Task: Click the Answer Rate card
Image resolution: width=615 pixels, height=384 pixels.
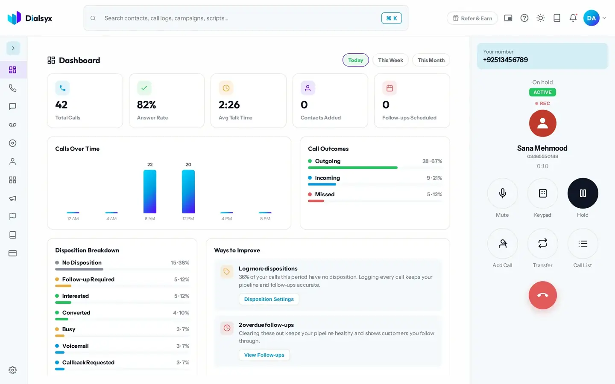Action: coord(167,101)
